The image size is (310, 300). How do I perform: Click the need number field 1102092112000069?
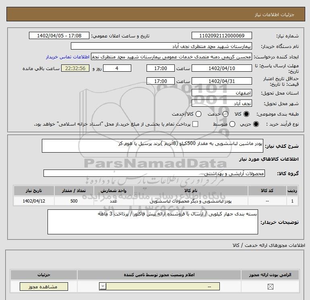pos(221,35)
